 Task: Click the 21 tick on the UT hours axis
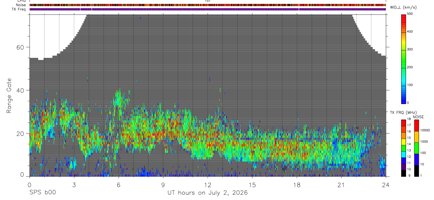click(341, 184)
